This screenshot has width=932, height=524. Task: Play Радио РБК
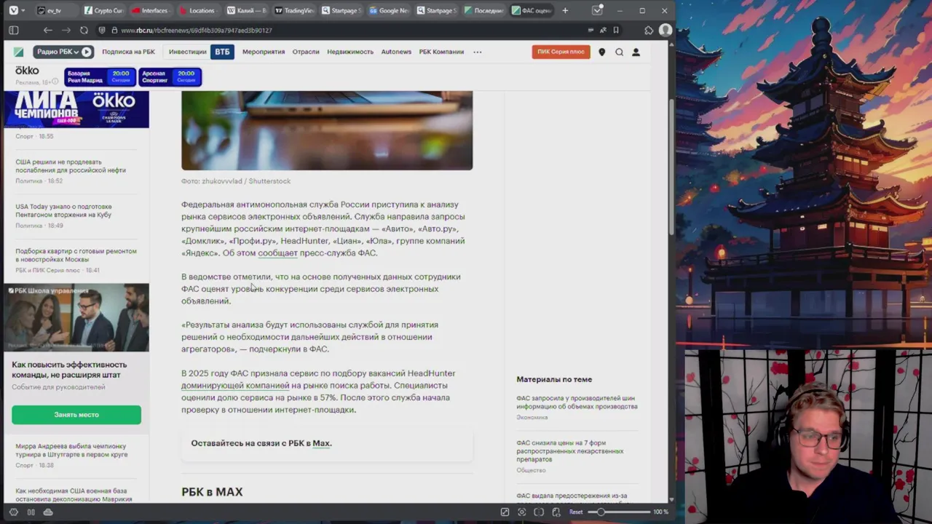[x=87, y=52]
